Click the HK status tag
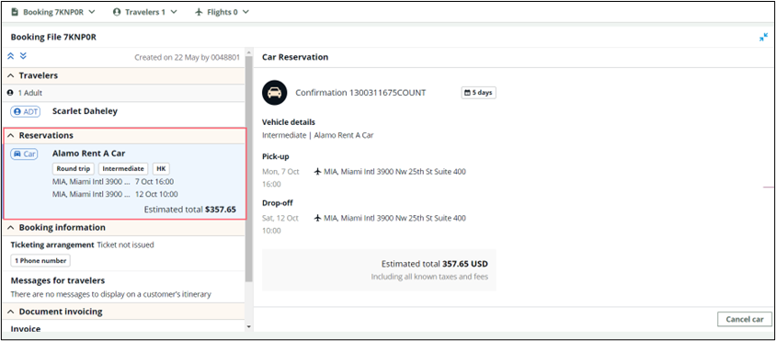The height and width of the screenshot is (341, 776). 161,169
